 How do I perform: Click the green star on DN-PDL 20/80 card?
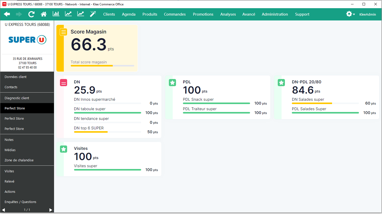(281, 83)
